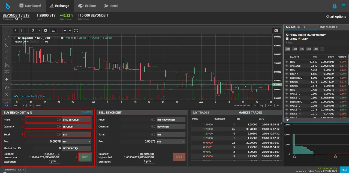The width and height of the screenshot is (349, 173).
Task: Star the bitCNY market row
Action: [x=287, y=74]
